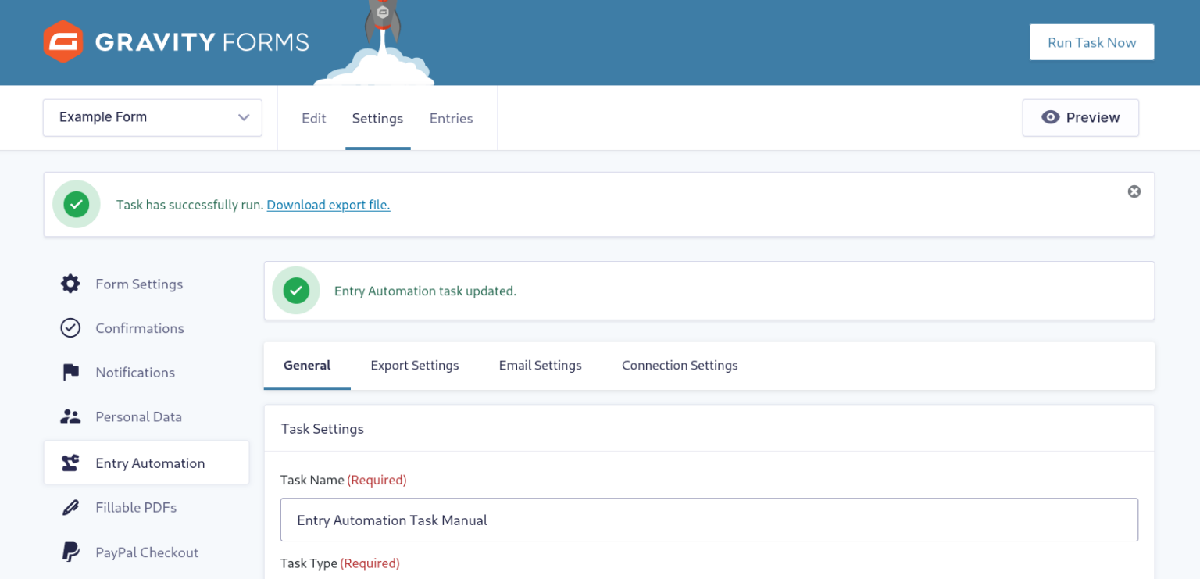Expand the form selector chevron
This screenshot has width=1200, height=579.
pyautogui.click(x=243, y=117)
